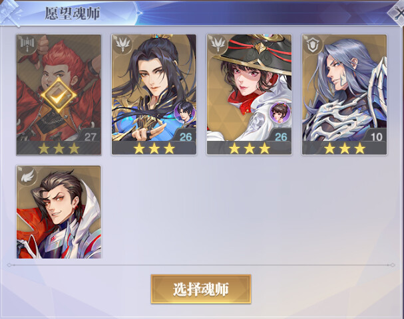Click the three stars under blue-robed card
The image size is (404, 319).
[154, 148]
